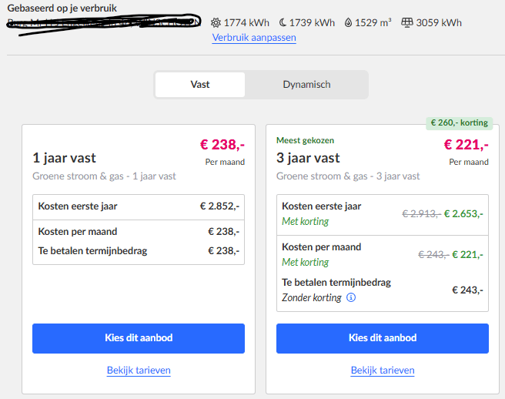The height and width of the screenshot is (399, 505).
Task: Select the 3 jaar vast card title
Action: 308,158
